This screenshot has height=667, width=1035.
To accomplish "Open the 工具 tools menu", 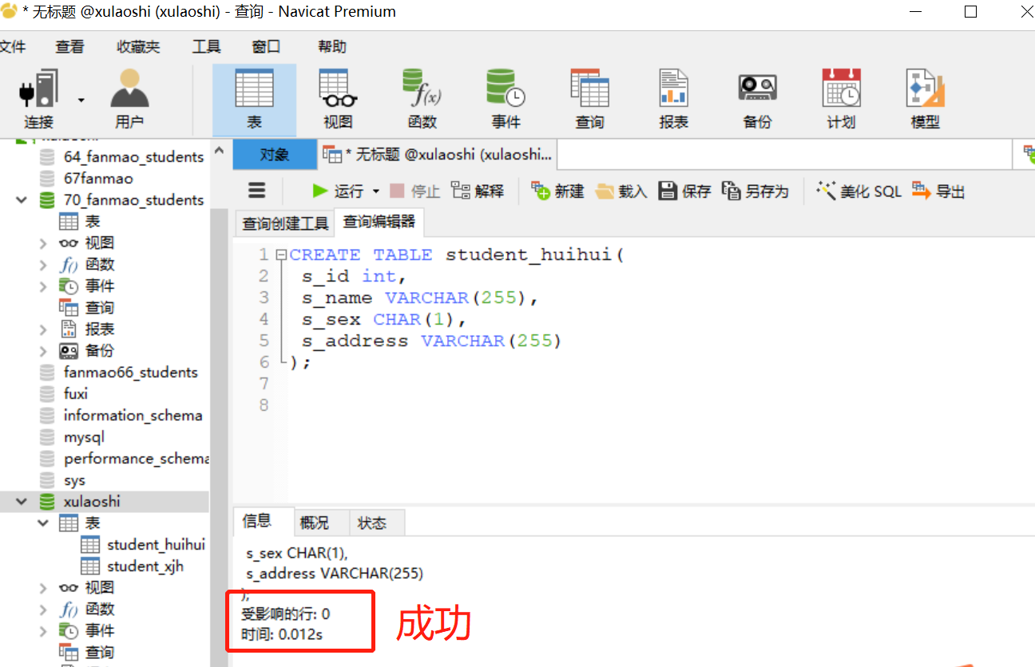I will pyautogui.click(x=206, y=47).
